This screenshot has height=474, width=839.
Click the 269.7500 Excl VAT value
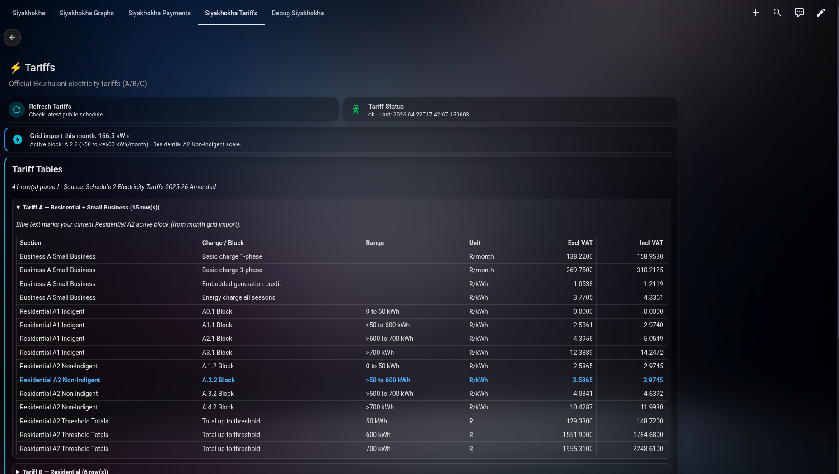point(579,270)
